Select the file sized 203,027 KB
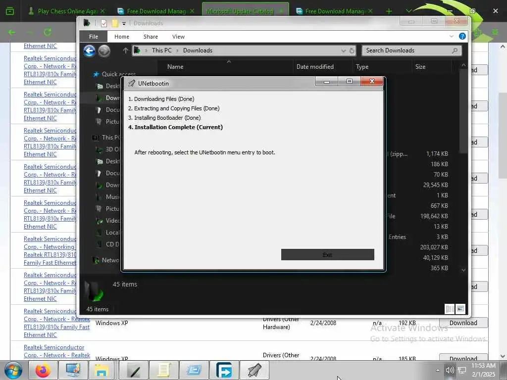This screenshot has height=380, width=507. (x=434, y=247)
